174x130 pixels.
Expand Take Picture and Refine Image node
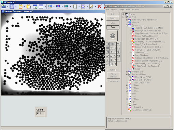click(127, 20)
